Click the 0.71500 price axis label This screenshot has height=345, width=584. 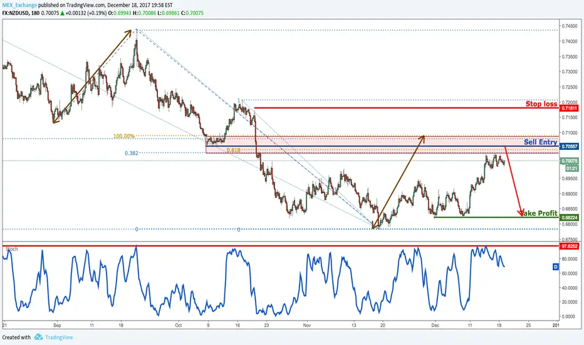570,117
